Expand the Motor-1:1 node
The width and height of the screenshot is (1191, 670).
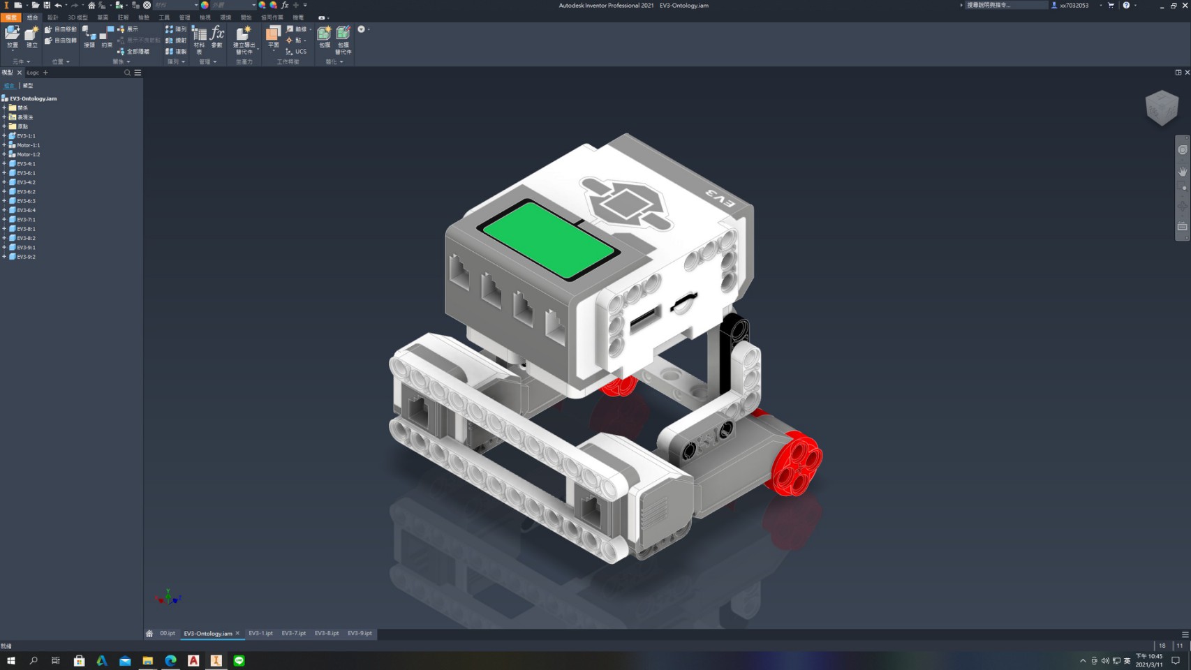pos(4,145)
